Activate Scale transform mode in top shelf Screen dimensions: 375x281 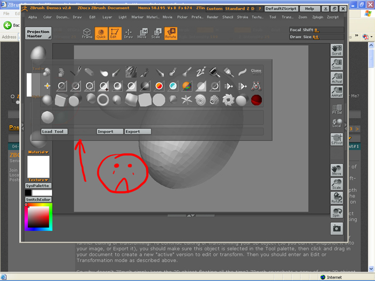click(x=156, y=33)
